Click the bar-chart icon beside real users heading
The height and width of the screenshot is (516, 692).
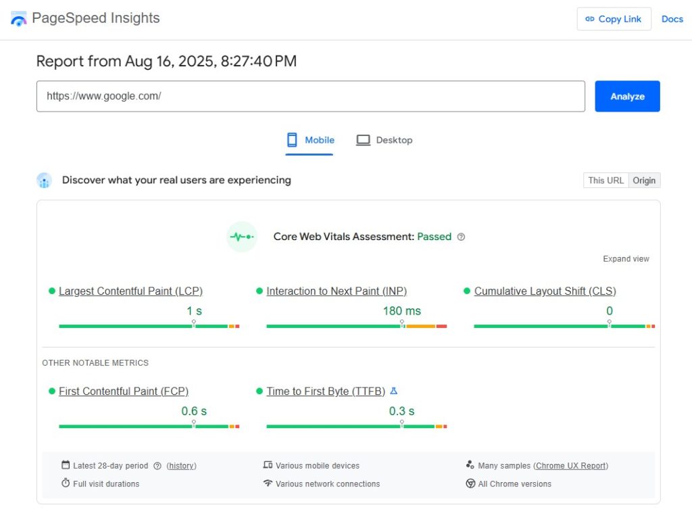point(44,180)
